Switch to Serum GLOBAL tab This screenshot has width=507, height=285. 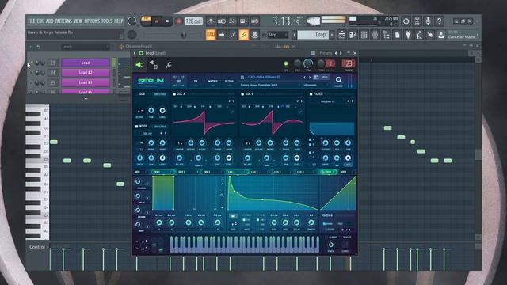pyautogui.click(x=230, y=82)
